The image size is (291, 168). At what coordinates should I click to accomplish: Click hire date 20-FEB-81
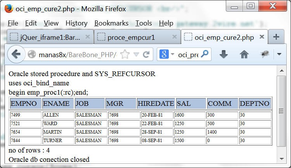tap(157, 115)
